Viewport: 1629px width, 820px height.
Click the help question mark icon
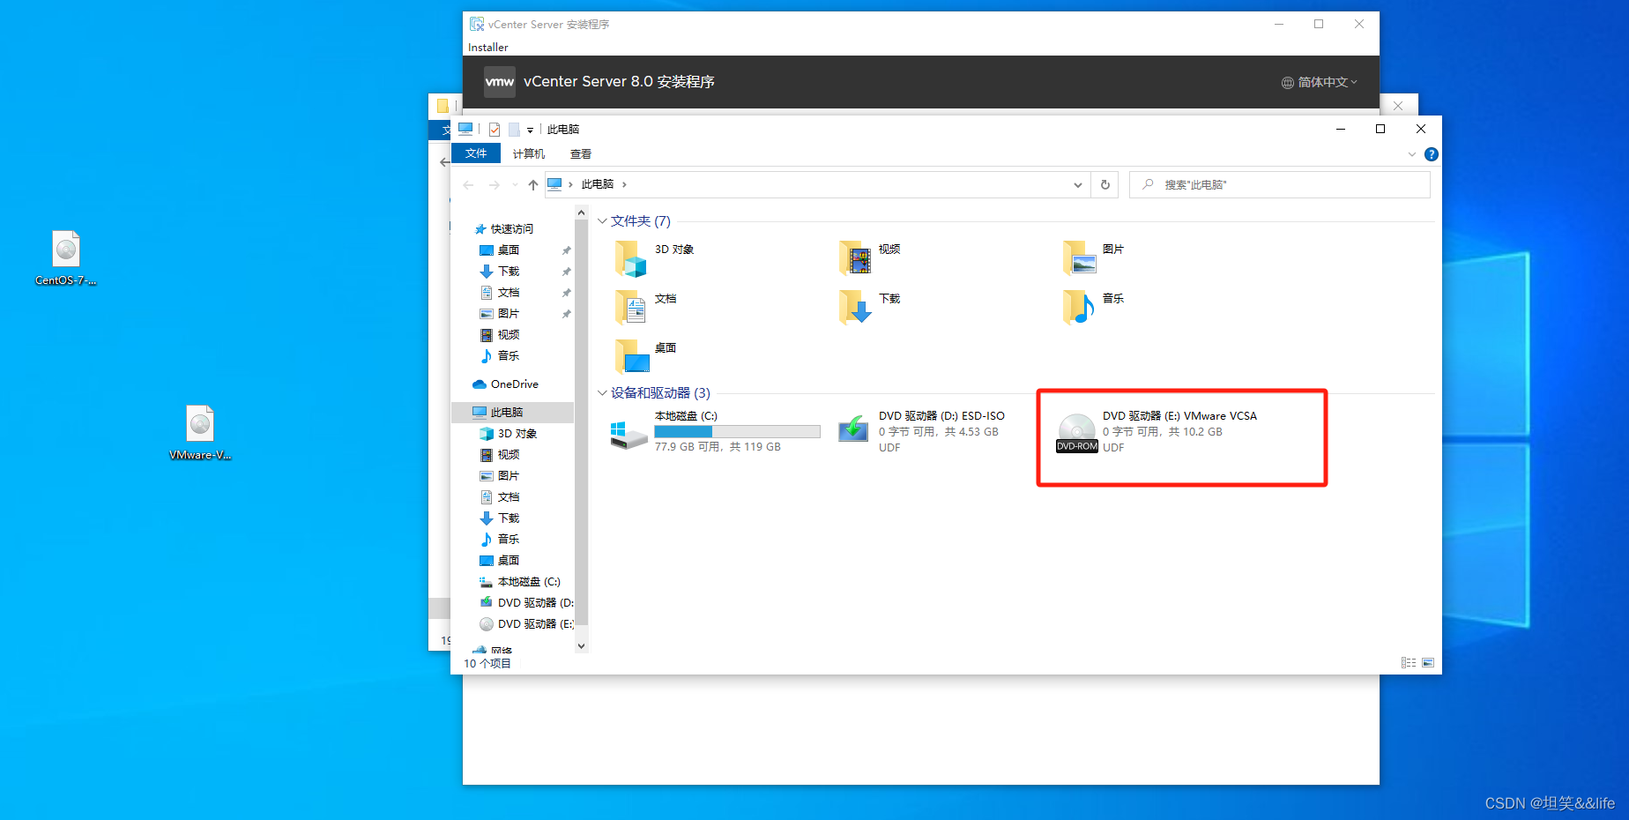tap(1432, 154)
